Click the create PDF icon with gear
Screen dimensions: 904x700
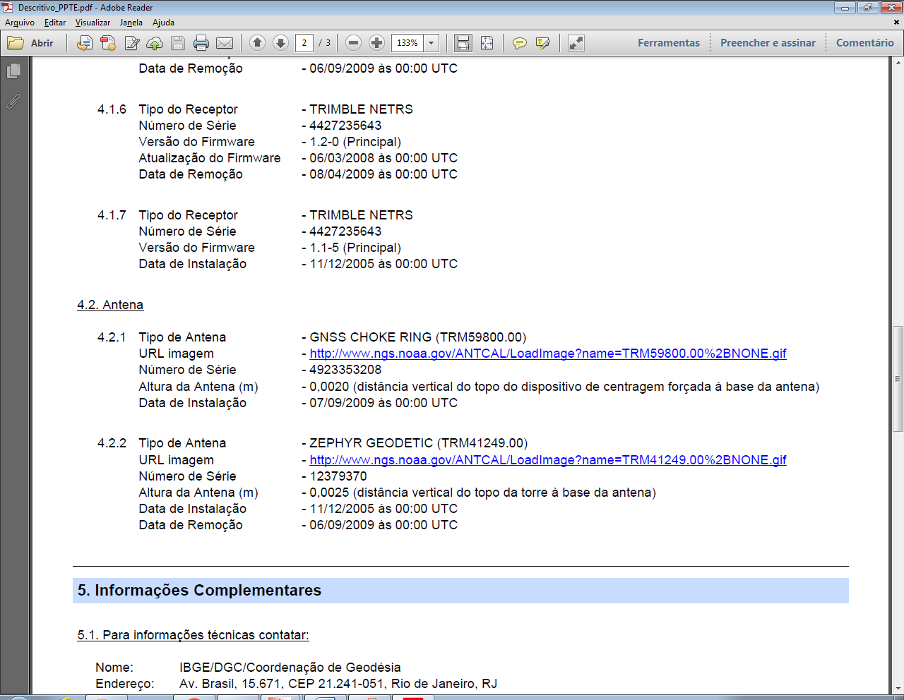[x=108, y=43]
